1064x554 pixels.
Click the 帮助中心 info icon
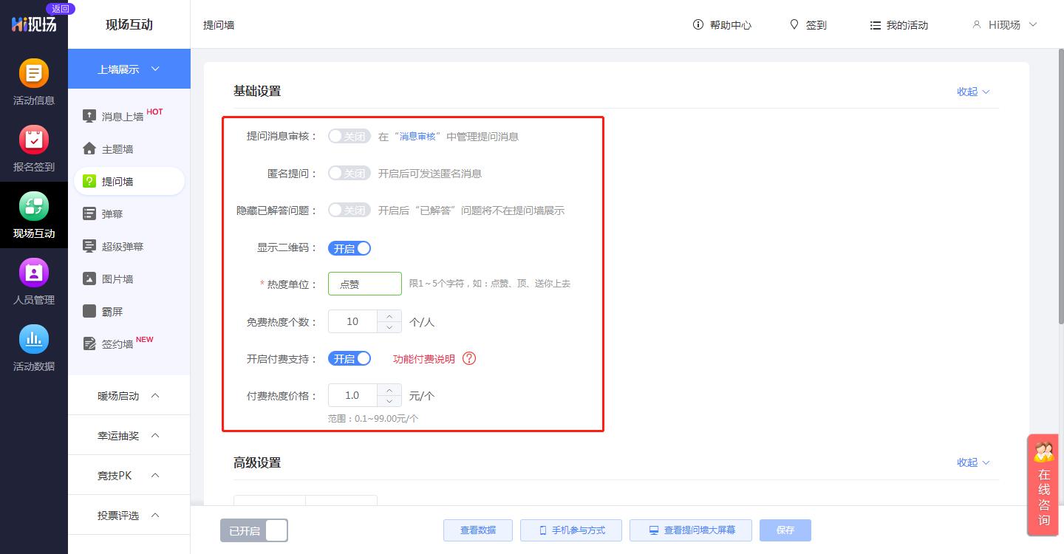[698, 24]
